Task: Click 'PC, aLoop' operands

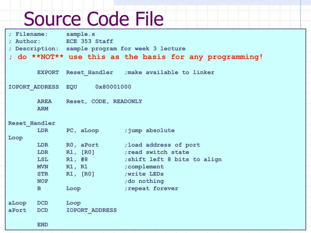Action: (x=82, y=130)
